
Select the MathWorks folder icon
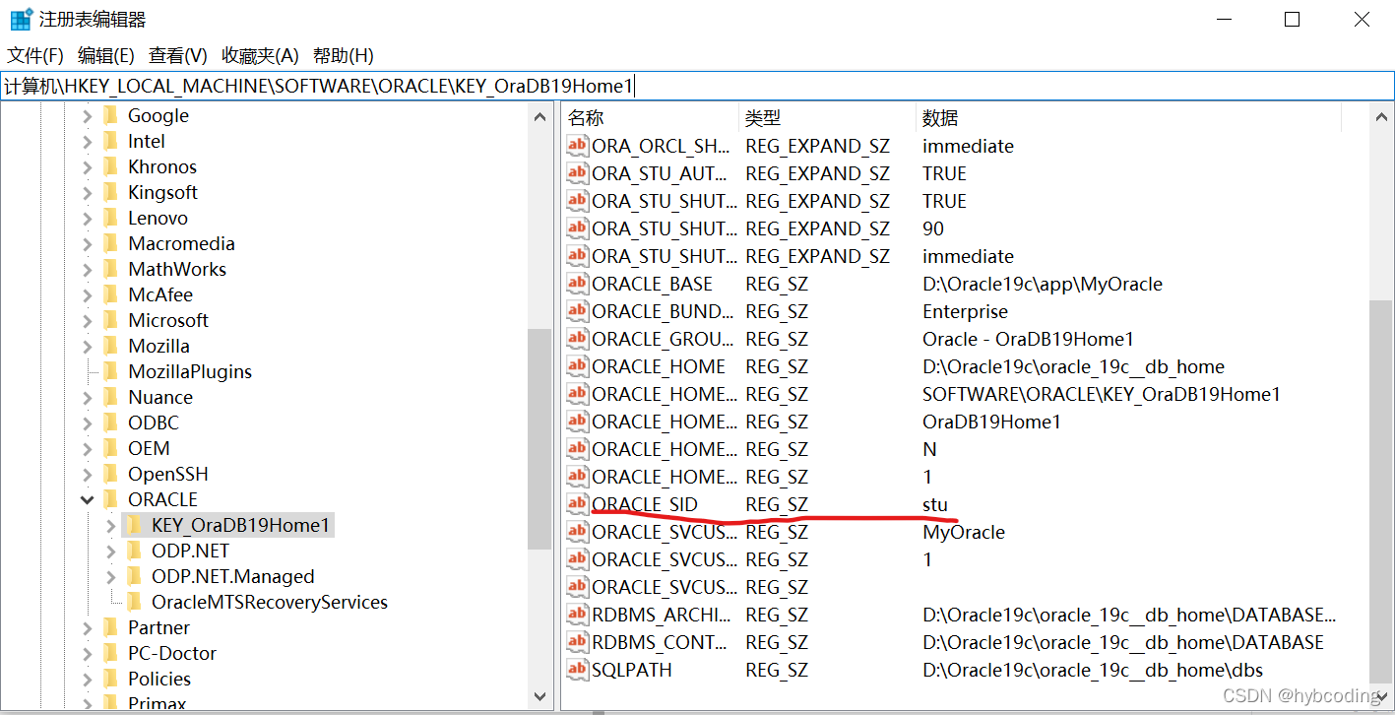111,269
